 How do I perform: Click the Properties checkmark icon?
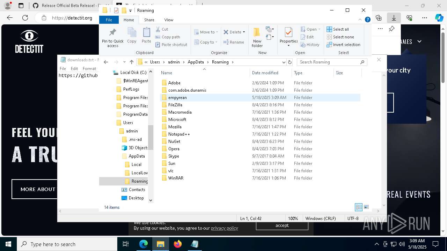pos(288,32)
